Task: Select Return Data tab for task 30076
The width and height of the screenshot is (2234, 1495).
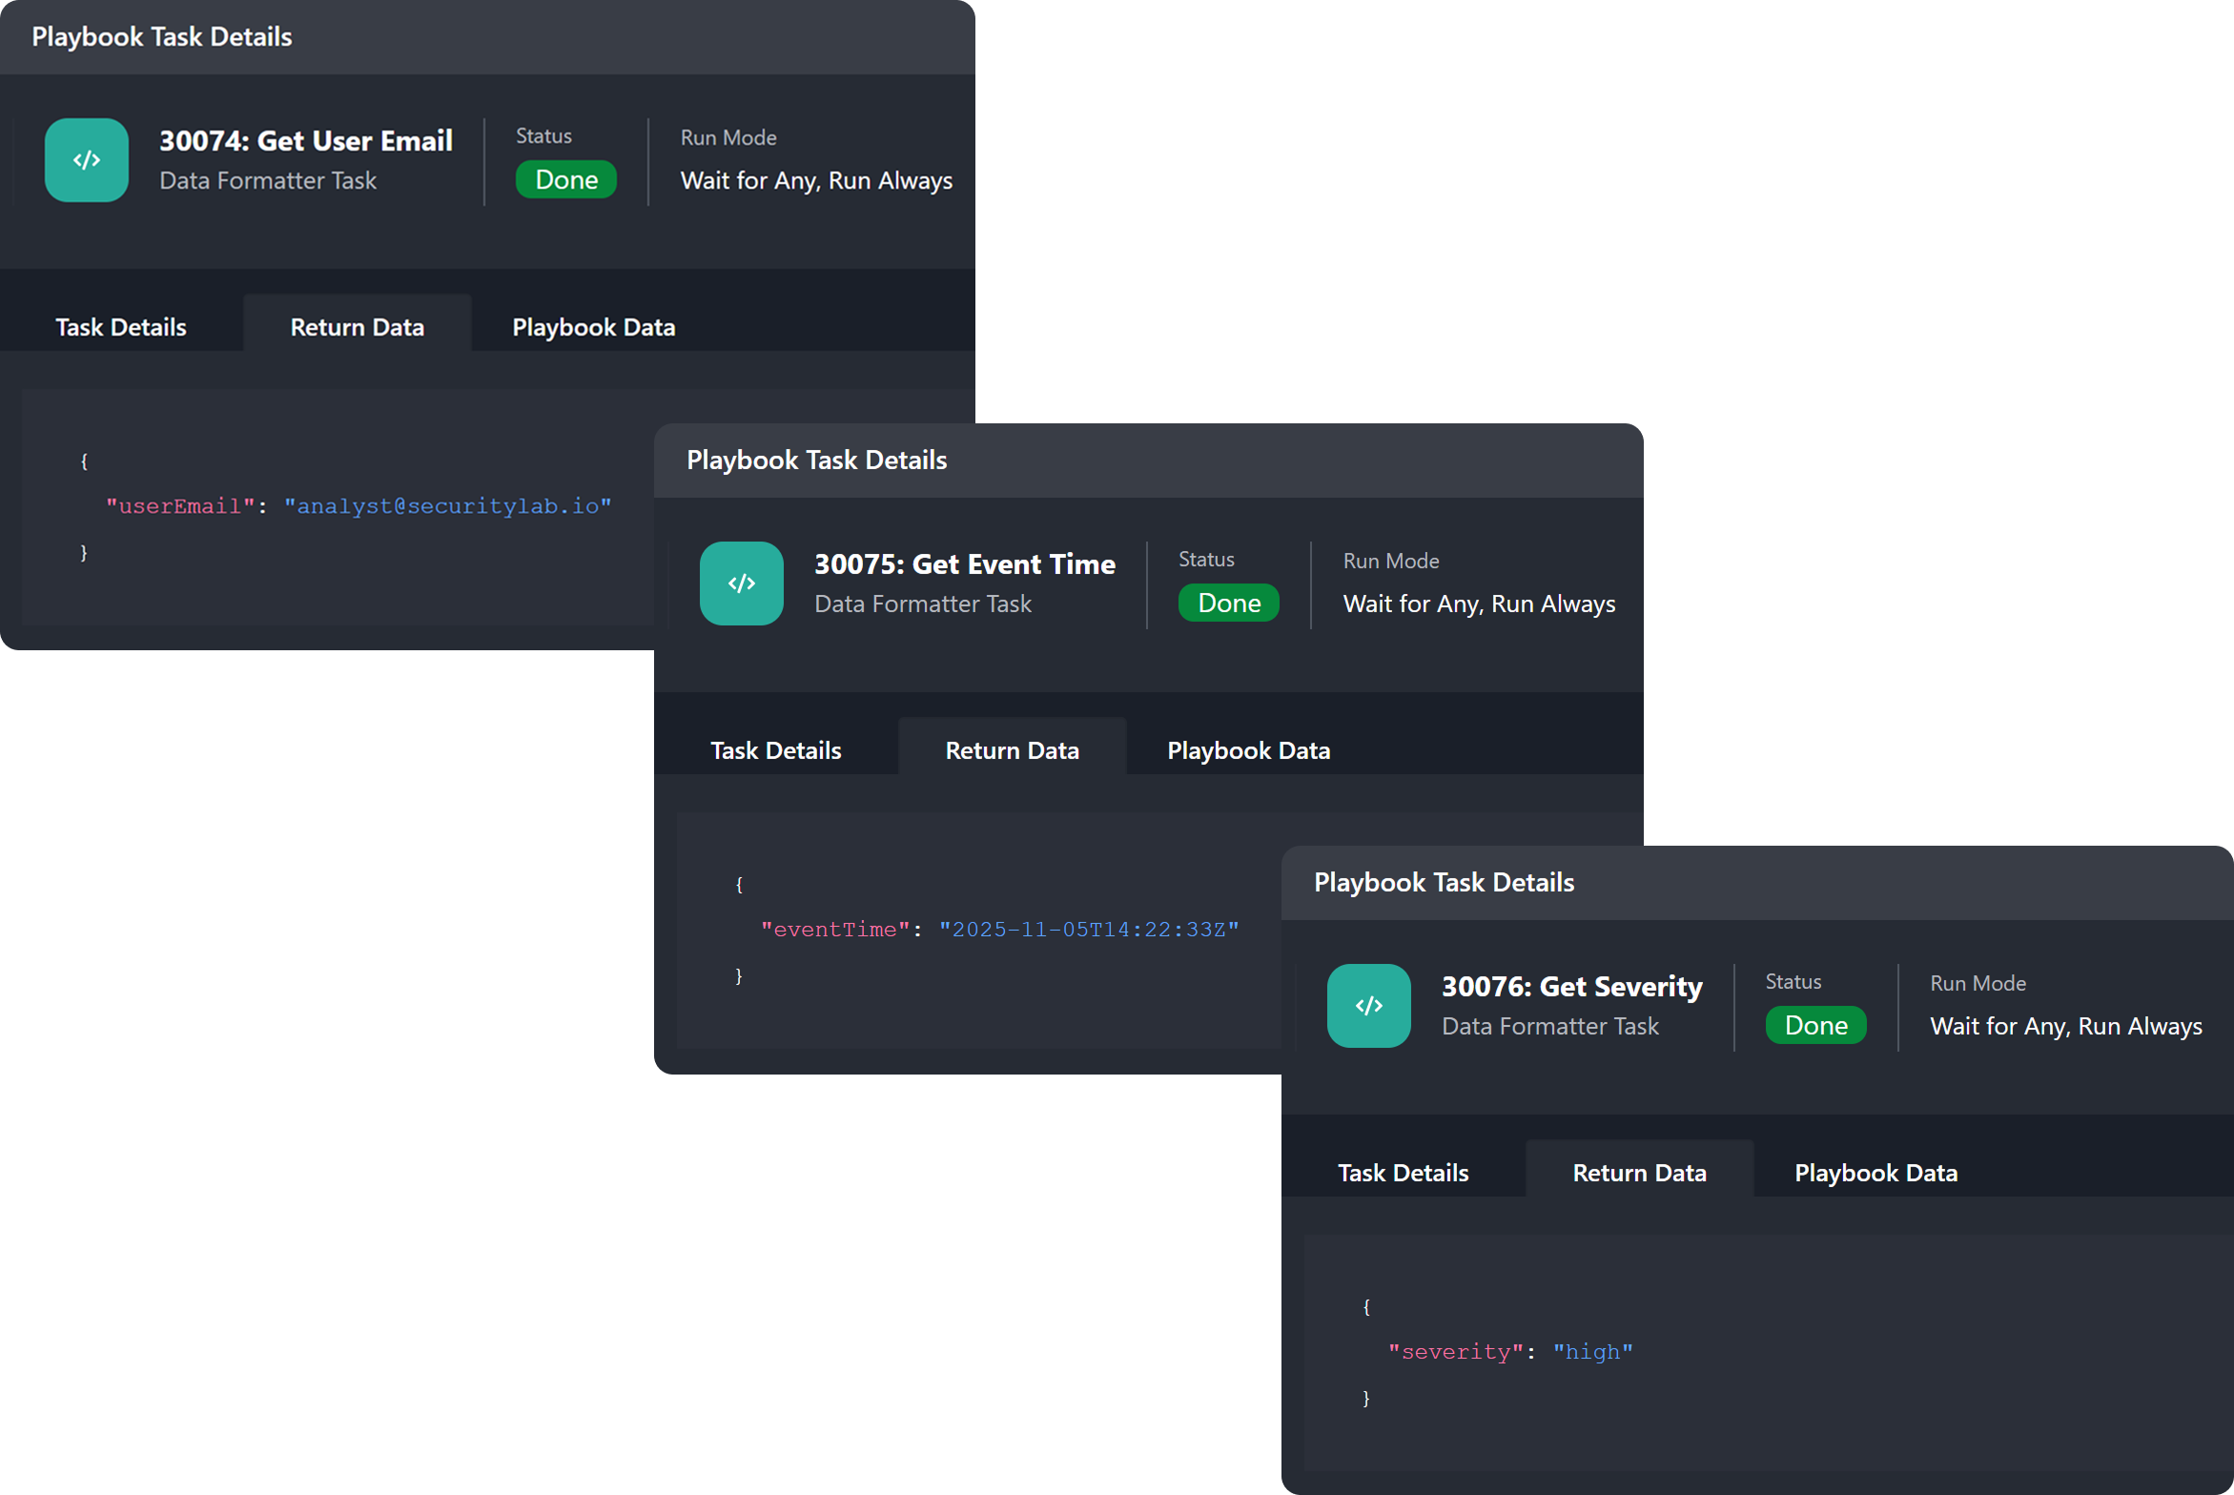Action: 1639,1173
